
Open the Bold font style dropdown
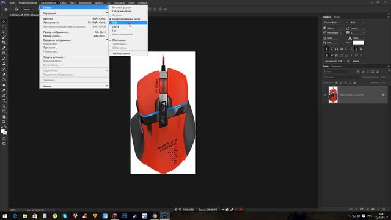357,23
